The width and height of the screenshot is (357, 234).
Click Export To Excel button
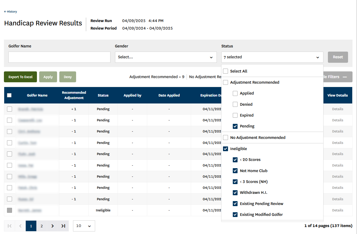tap(20, 77)
